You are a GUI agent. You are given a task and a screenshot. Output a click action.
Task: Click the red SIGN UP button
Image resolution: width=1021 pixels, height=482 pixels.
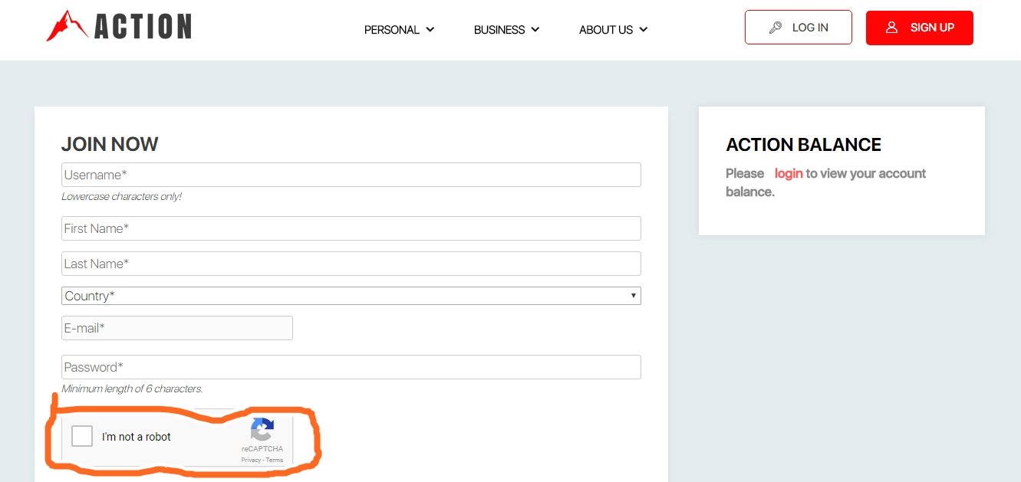pyautogui.click(x=920, y=28)
